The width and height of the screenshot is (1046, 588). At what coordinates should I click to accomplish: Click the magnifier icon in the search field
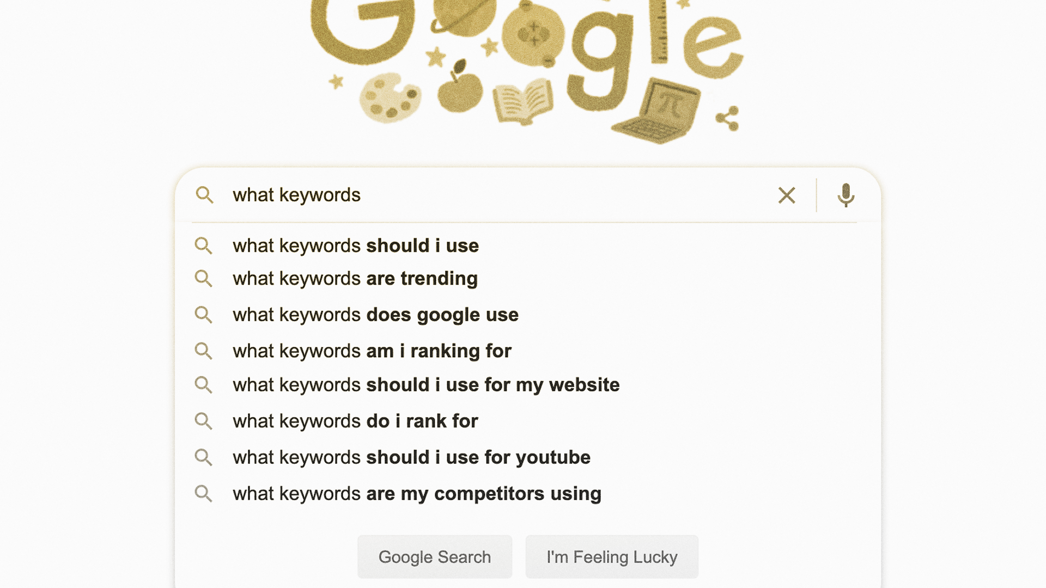coord(204,195)
